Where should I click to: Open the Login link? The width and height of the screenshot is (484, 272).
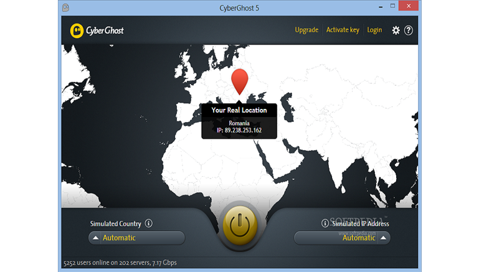[374, 30]
